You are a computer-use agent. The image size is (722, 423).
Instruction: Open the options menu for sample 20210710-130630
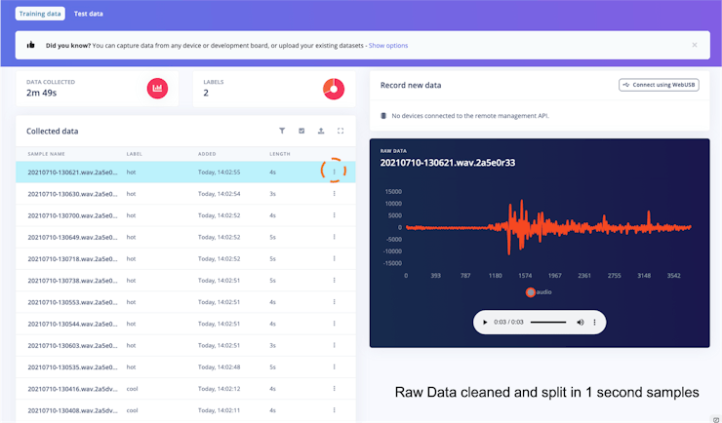click(334, 194)
